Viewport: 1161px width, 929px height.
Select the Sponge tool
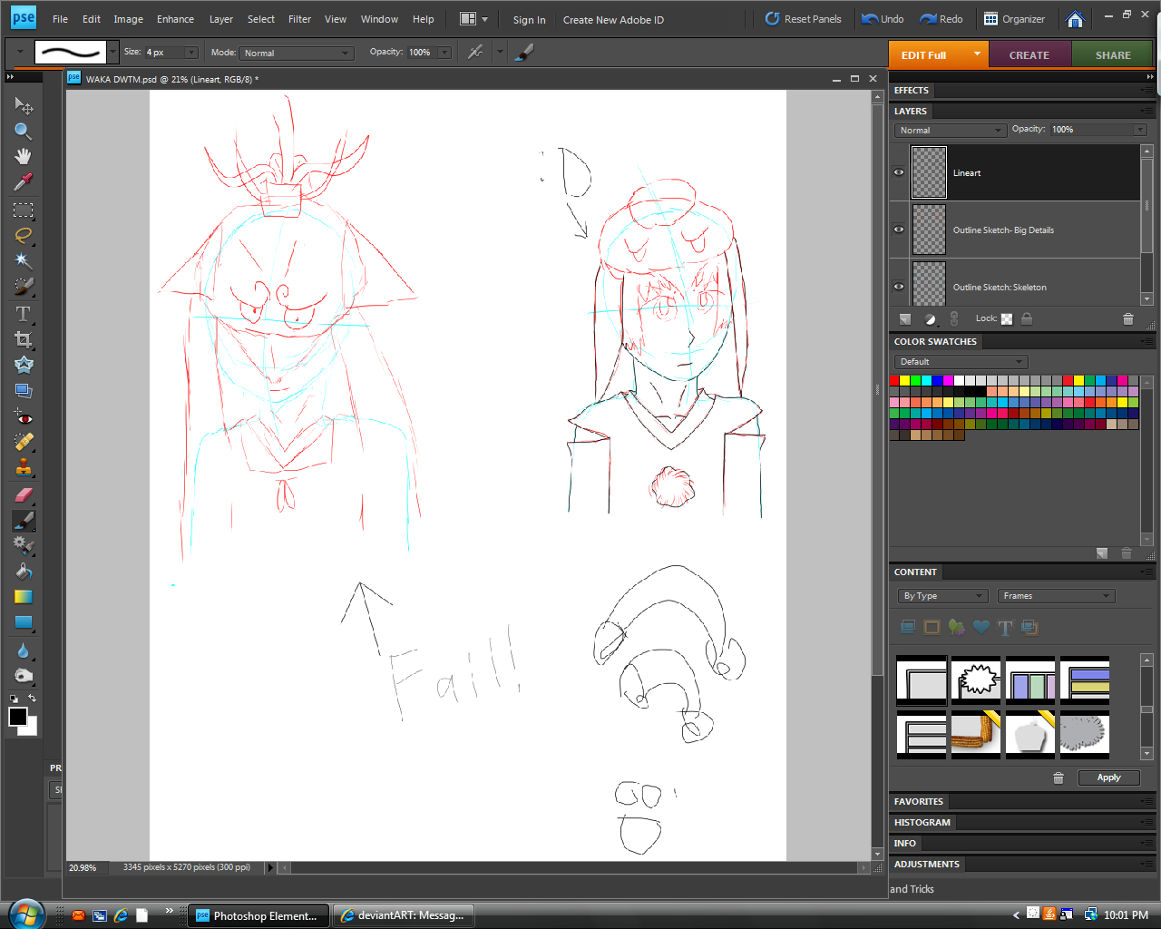point(24,676)
